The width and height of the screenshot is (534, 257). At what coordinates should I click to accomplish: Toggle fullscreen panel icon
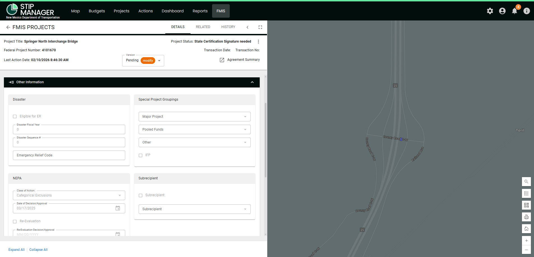(x=260, y=27)
